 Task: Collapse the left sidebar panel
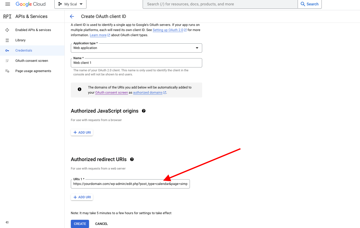[x=7, y=222]
